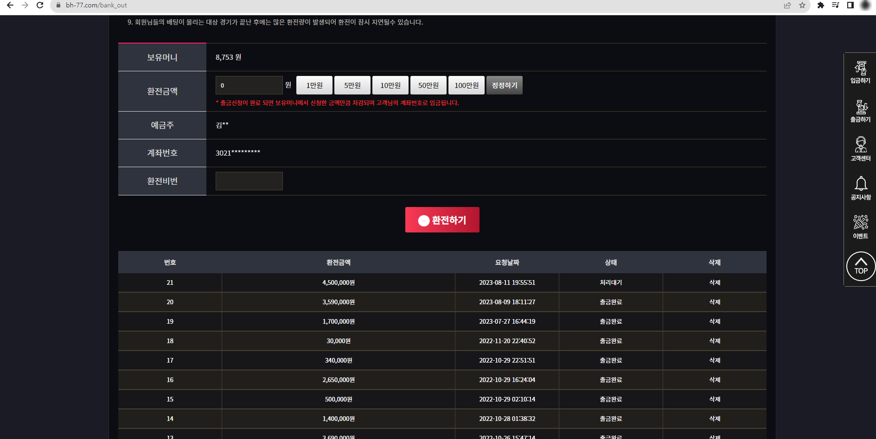This screenshot has height=439, width=876.
Task: Delete row 16 using its 삭제 link
Action: 715,380
